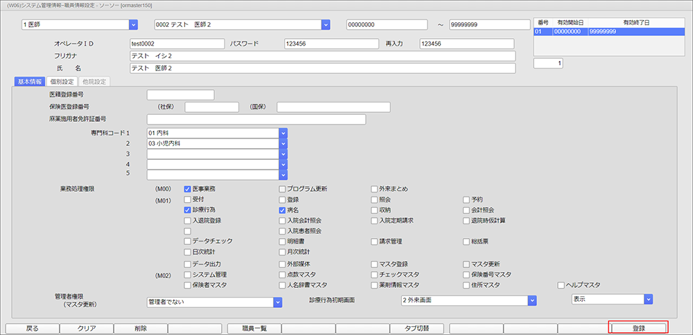Tick the 受付 permission checkbox
The height and width of the screenshot is (335, 693).
tap(187, 199)
